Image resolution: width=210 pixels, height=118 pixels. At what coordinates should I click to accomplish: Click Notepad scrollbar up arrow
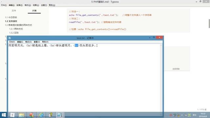point(161,45)
